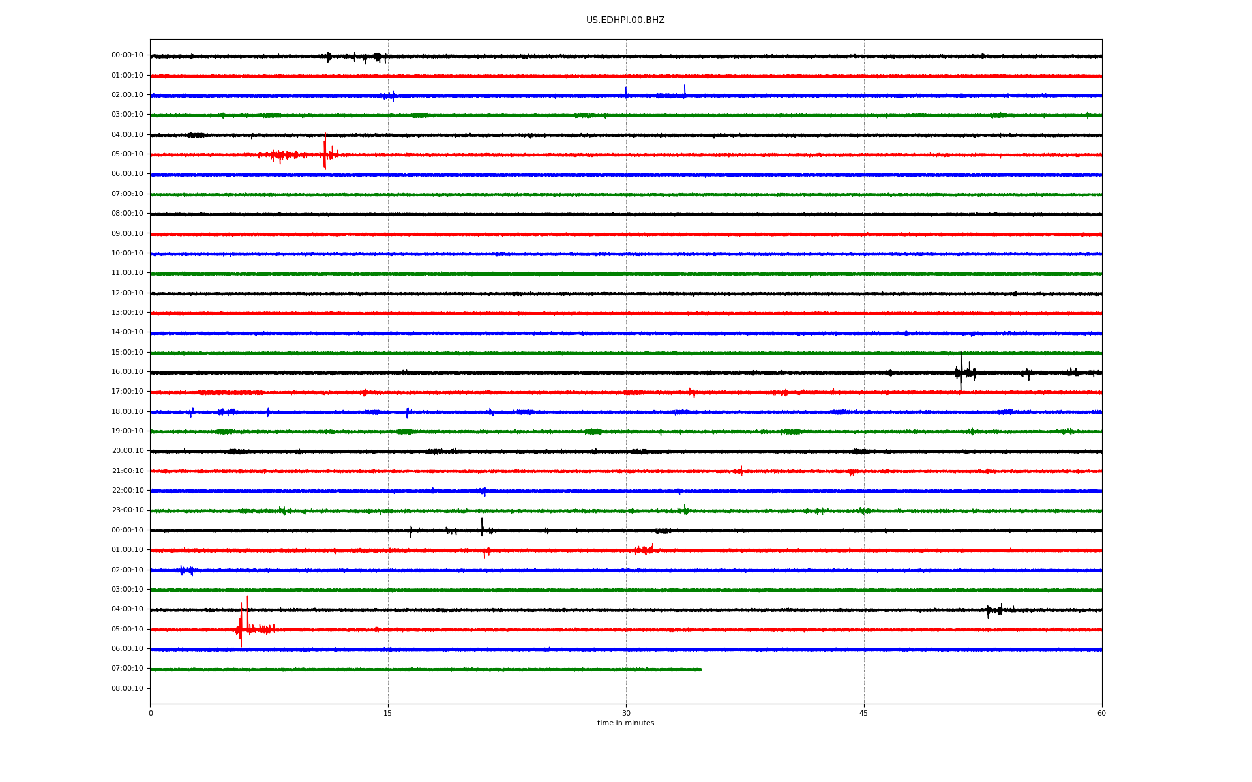
Task: Click the black spike on the second 00:00:10 trace
Action: (482, 528)
